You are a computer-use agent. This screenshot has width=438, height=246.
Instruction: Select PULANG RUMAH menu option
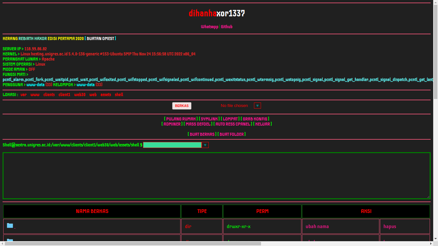click(181, 119)
